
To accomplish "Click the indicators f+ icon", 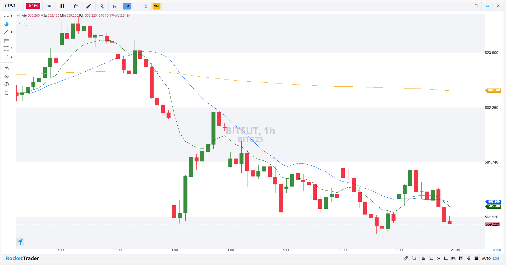I will (76, 6).
